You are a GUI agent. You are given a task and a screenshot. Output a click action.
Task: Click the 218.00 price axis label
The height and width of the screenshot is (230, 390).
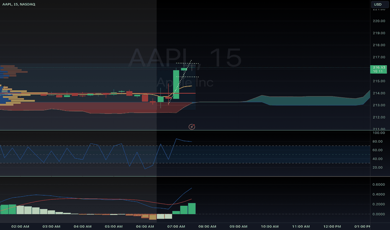[x=379, y=45]
